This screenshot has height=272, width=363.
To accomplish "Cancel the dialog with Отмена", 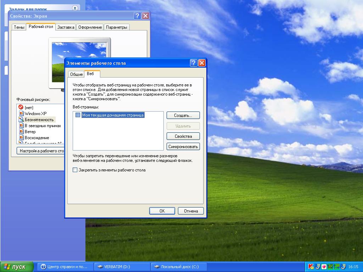I will coord(191,211).
